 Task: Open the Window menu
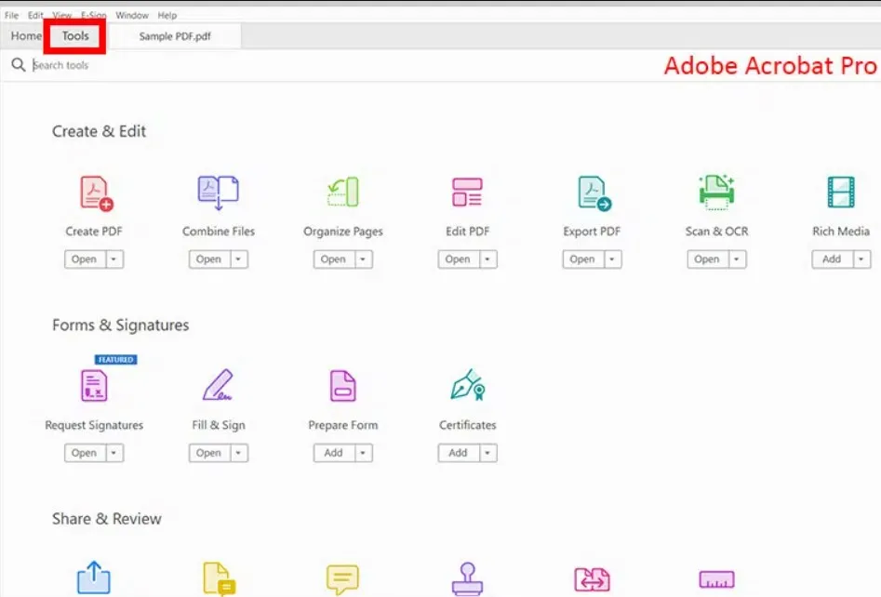132,15
